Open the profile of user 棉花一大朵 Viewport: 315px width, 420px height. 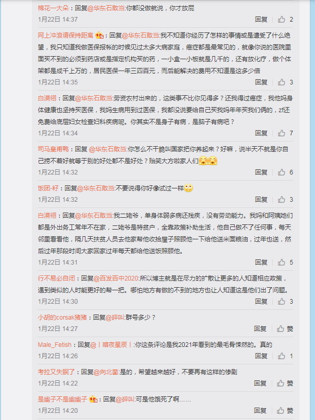[54, 8]
